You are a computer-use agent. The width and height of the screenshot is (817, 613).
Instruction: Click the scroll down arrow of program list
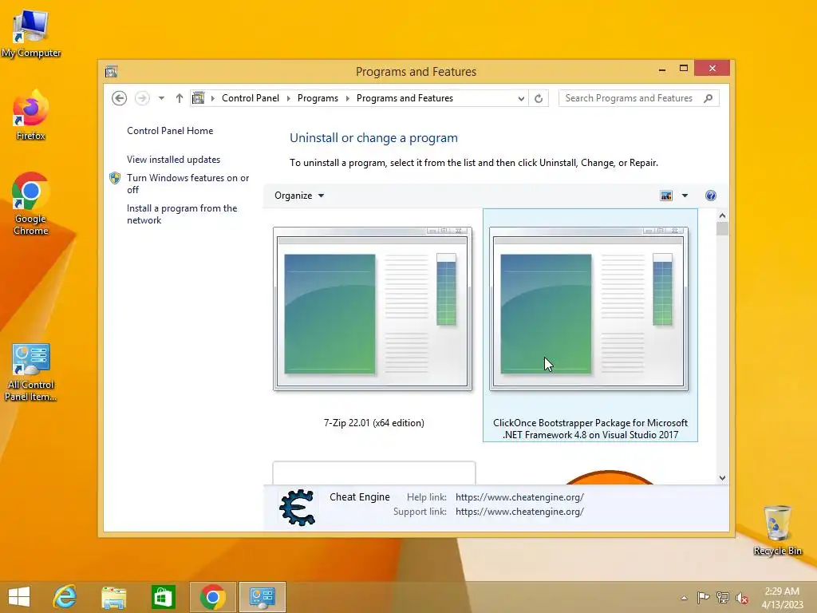[x=722, y=477]
